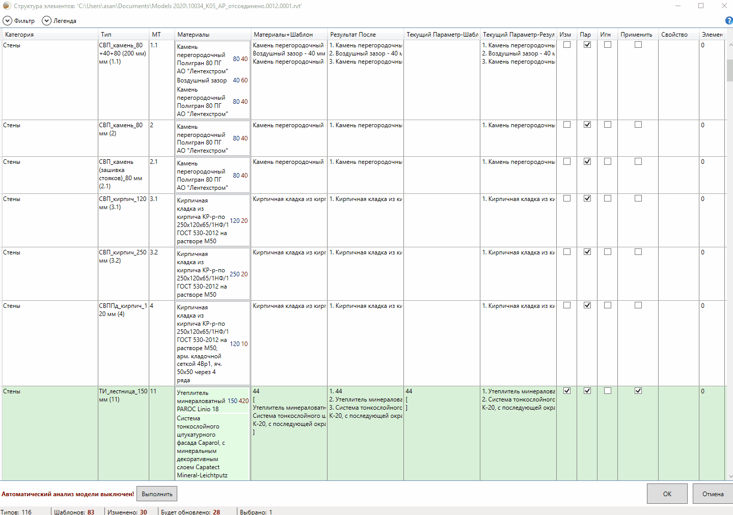Uncheck Применить for ТИ_лестница_150 мм (11) row
This screenshot has width=733, height=515.
(638, 391)
